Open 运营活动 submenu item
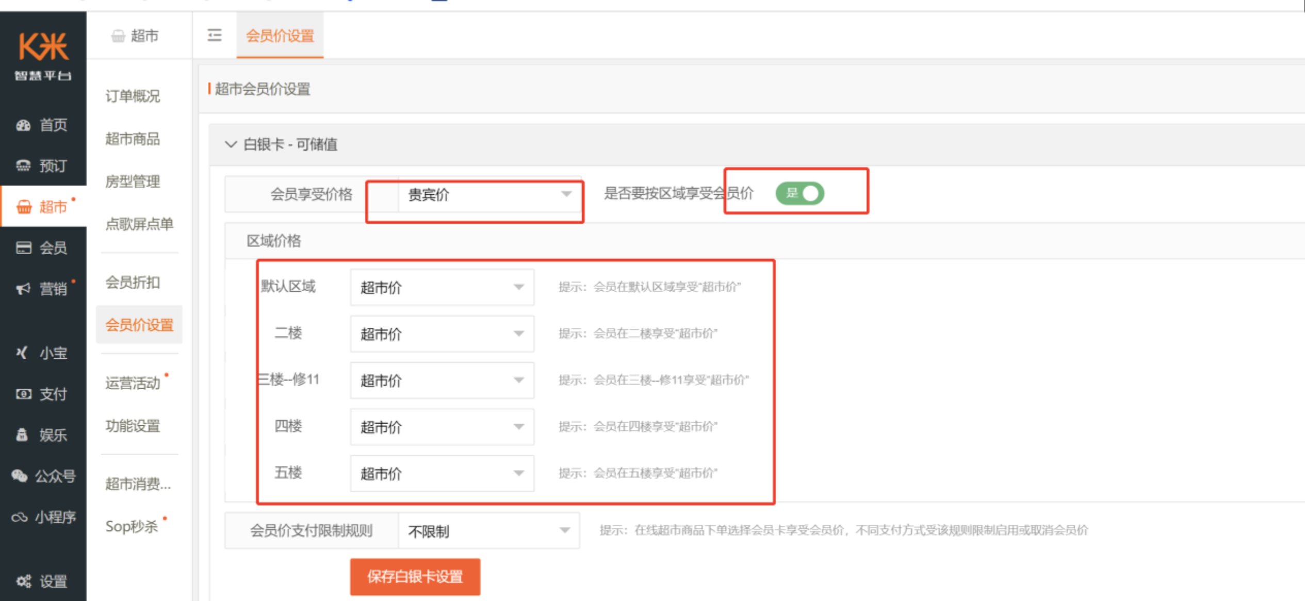 (x=133, y=383)
